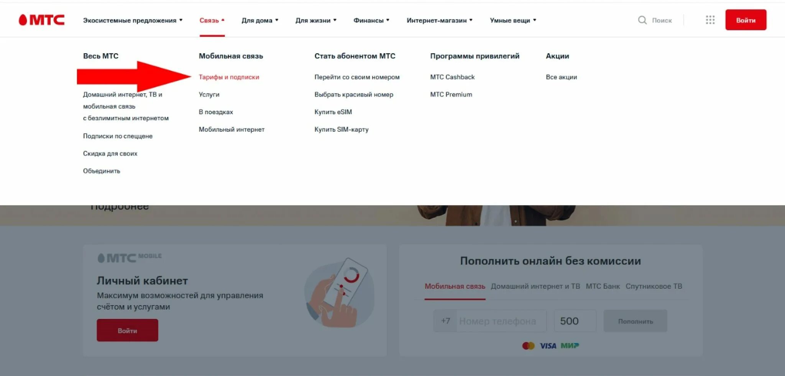Select Домашний интернет и ТВ tab
785x376 pixels.
[x=535, y=286]
